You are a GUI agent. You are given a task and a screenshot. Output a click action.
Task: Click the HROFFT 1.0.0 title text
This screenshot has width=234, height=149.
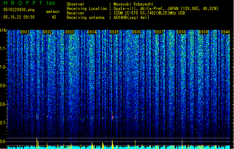[x=29, y=3]
